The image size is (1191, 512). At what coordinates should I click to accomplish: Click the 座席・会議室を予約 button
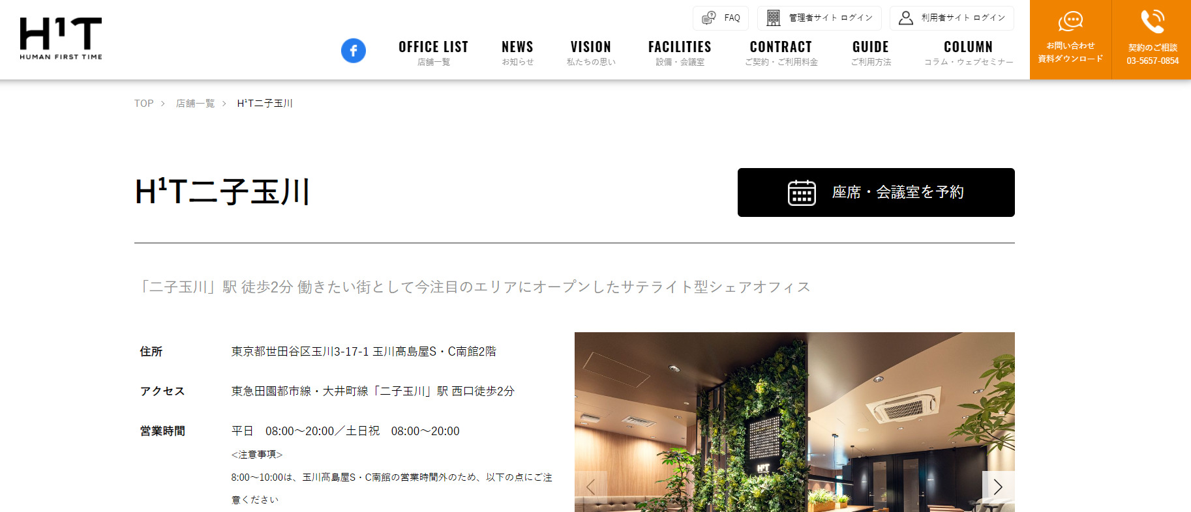pyautogui.click(x=876, y=193)
